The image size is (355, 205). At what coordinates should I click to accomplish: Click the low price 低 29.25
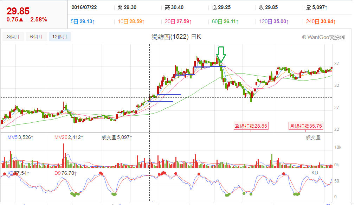[221, 7]
